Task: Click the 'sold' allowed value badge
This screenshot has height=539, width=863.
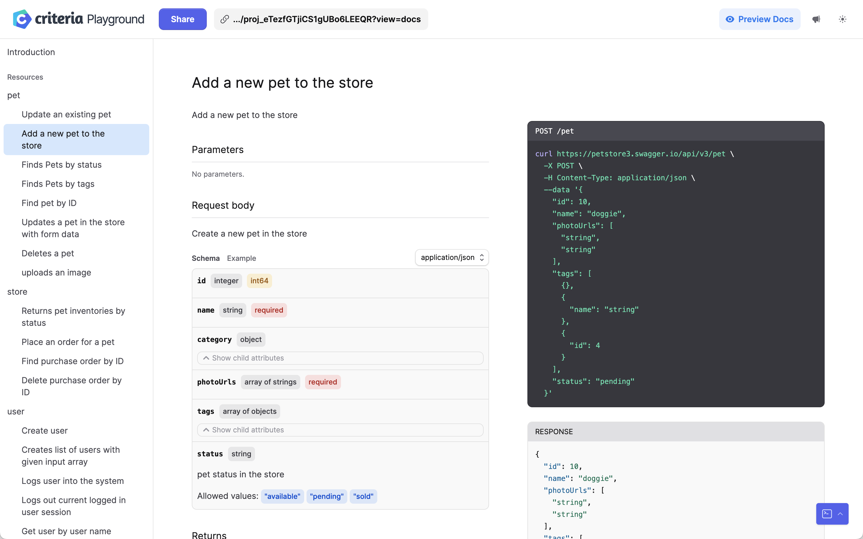Action: point(362,496)
